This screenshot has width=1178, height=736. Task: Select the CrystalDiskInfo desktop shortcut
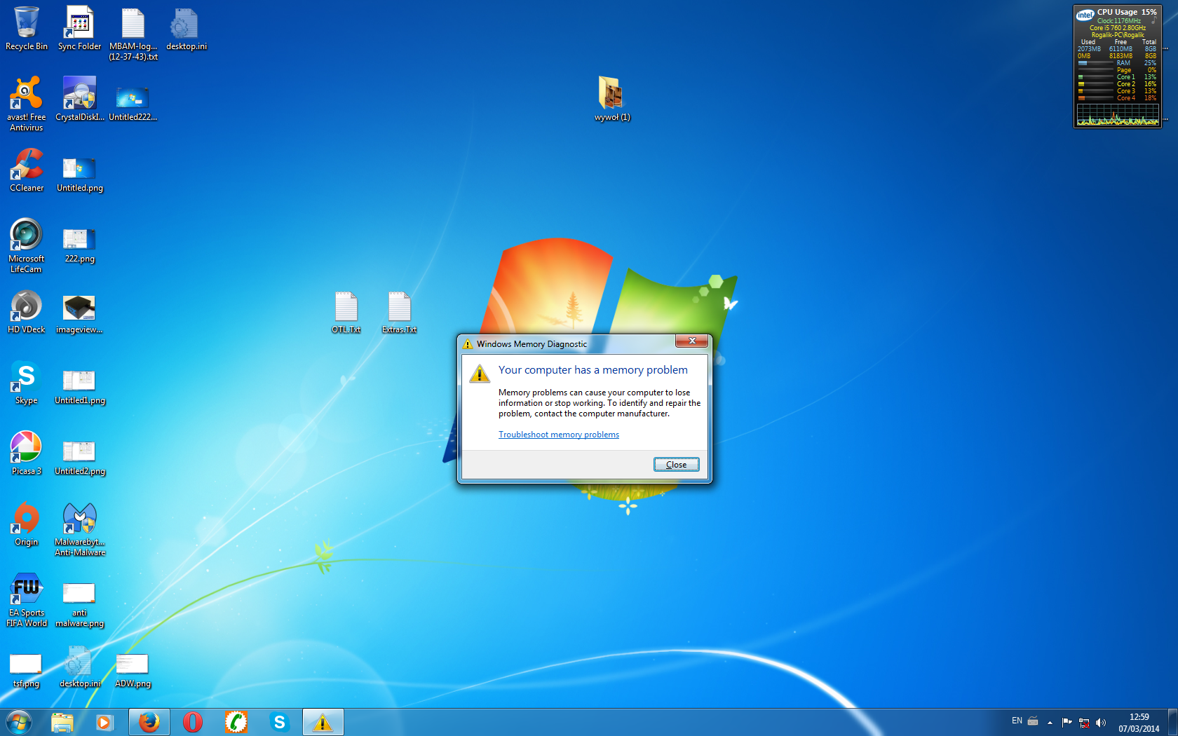coord(79,99)
